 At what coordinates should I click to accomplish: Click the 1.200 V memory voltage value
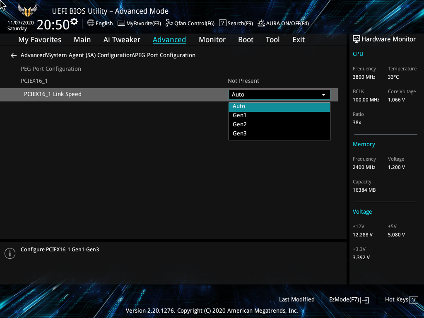(x=396, y=167)
